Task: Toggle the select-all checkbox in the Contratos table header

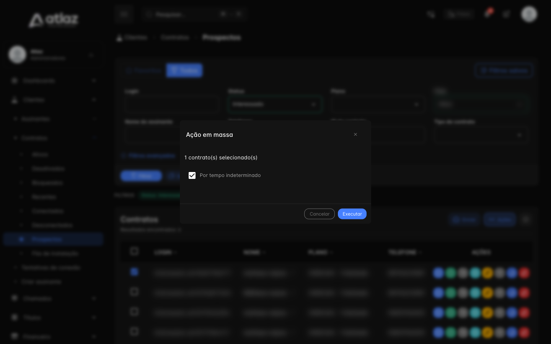Action: click(134, 251)
